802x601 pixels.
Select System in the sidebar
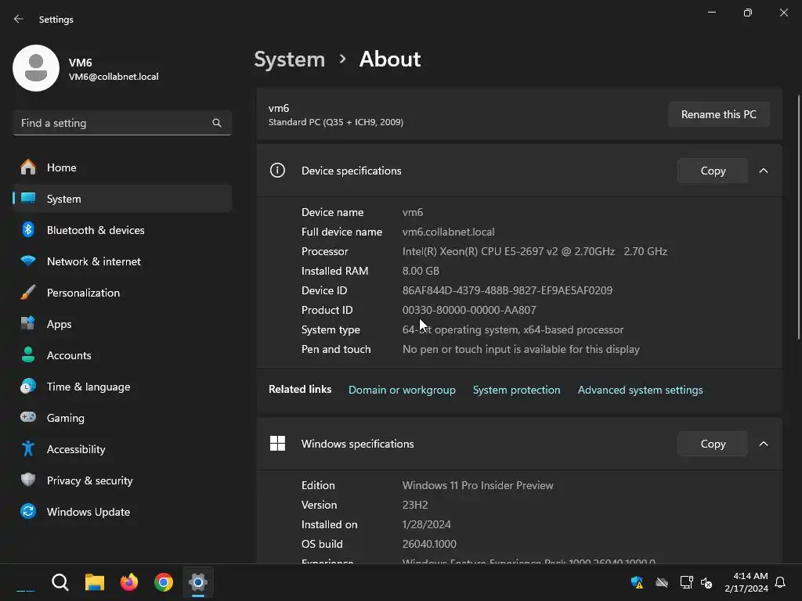coord(121,199)
